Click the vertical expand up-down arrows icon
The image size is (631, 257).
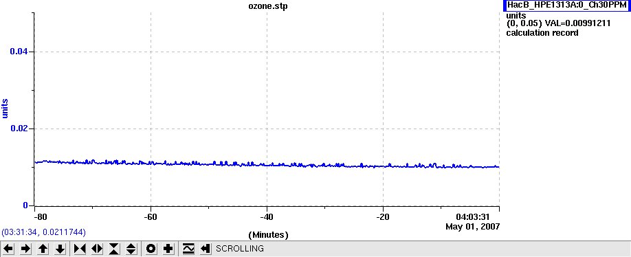point(131,249)
